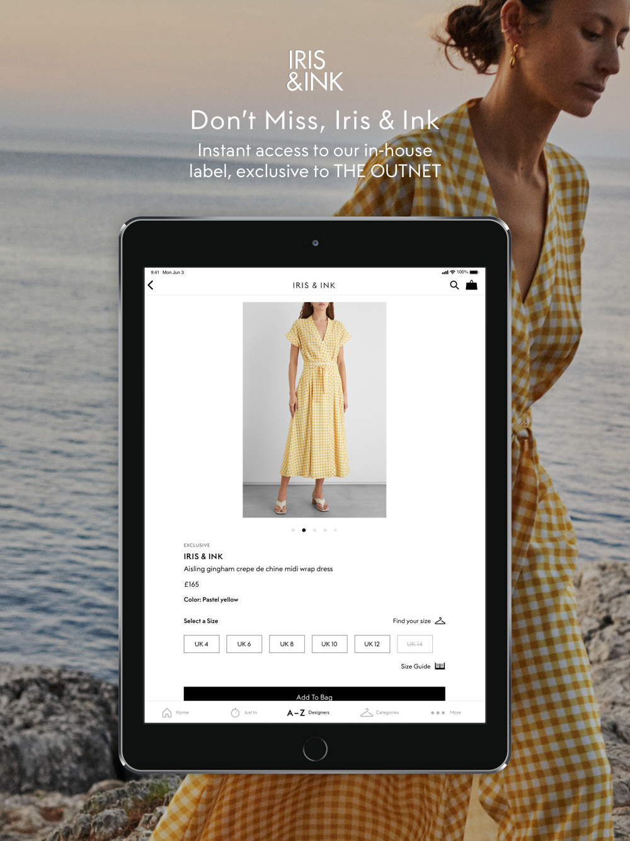
Task: Tap the IRIS & INK brand name
Action: (x=203, y=556)
